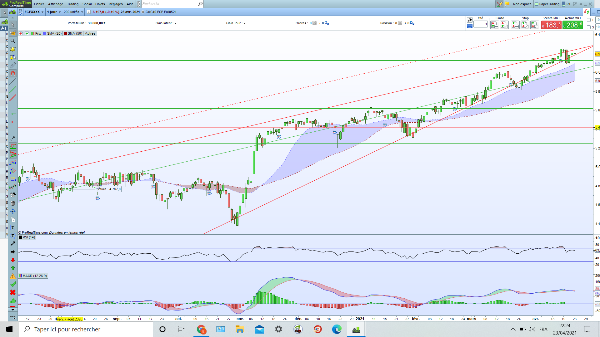
Task: Enable the S checkbox
Action: tap(589, 27)
